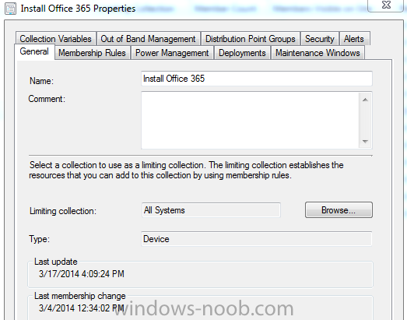Switch to Out of Band Management tab
This screenshot has height=320, width=407.
tap(148, 39)
